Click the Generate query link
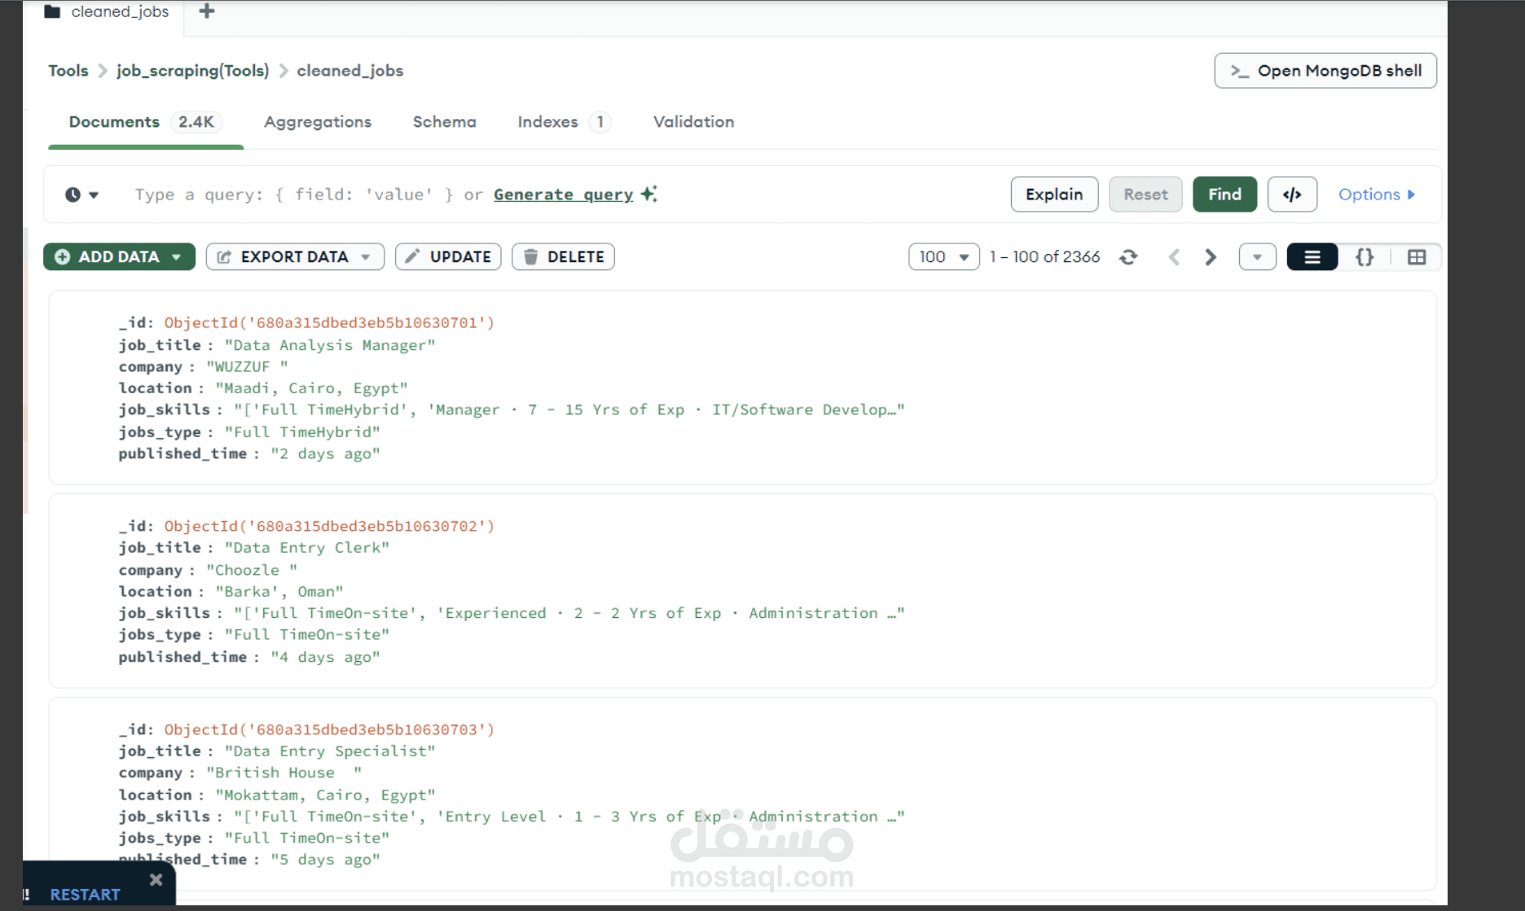This screenshot has height=911, width=1525. [563, 195]
